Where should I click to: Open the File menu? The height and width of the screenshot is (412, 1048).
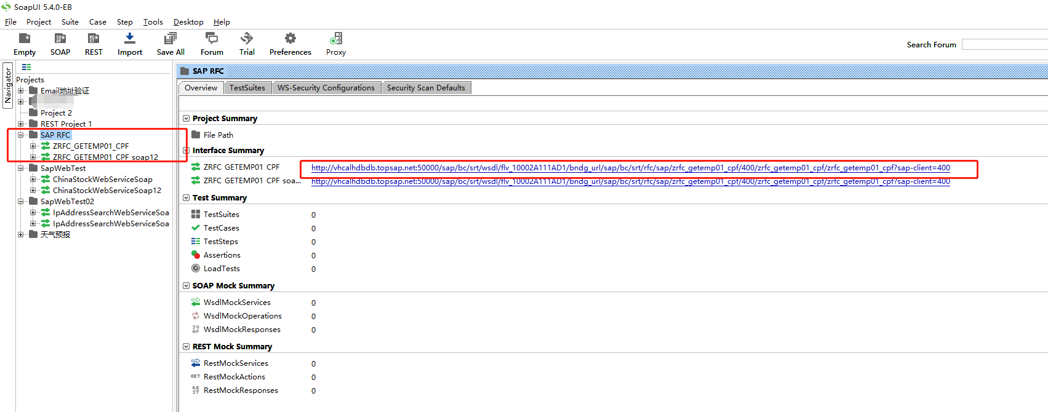click(x=10, y=22)
